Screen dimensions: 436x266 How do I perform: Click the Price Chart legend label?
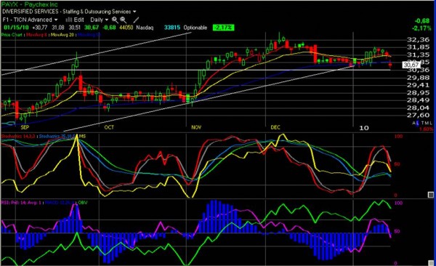click(x=12, y=35)
